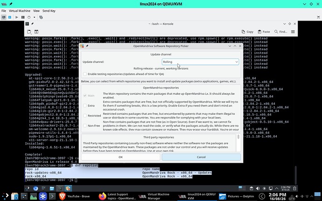
Task: Open the blue asterisk app in host taskbar
Action: pyautogui.click(x=43, y=196)
